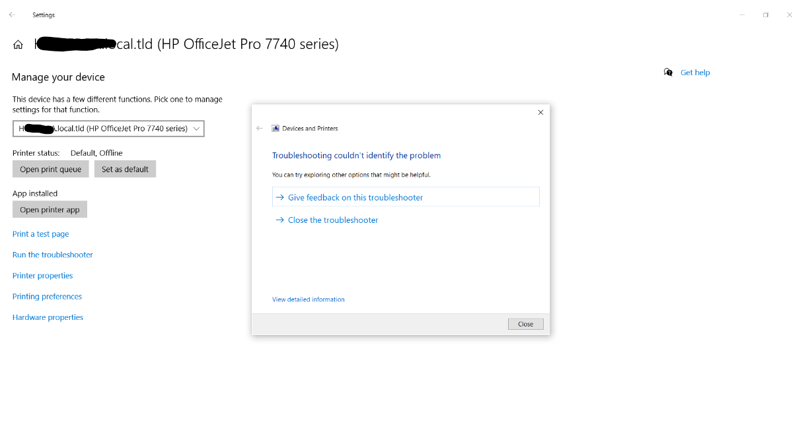The width and height of the screenshot is (808, 436).
Task: View detailed information in the troubleshooter
Action: (309, 299)
